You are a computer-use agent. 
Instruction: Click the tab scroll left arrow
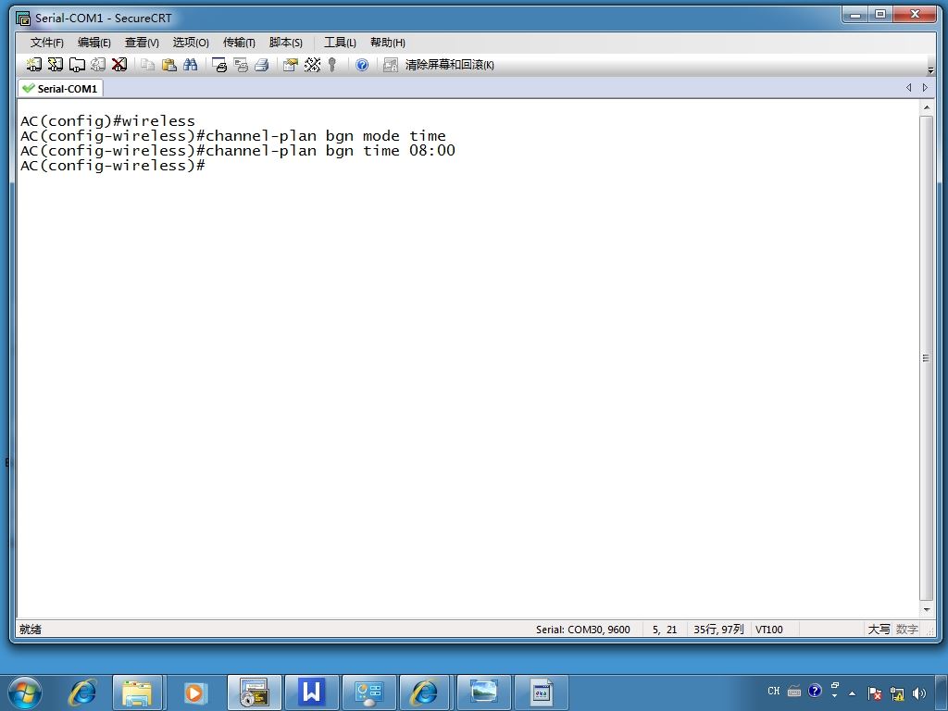909,88
